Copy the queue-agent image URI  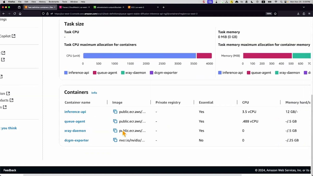click(x=115, y=121)
